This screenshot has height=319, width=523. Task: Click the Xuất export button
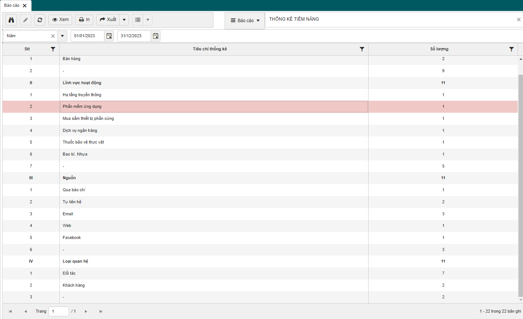(x=108, y=20)
